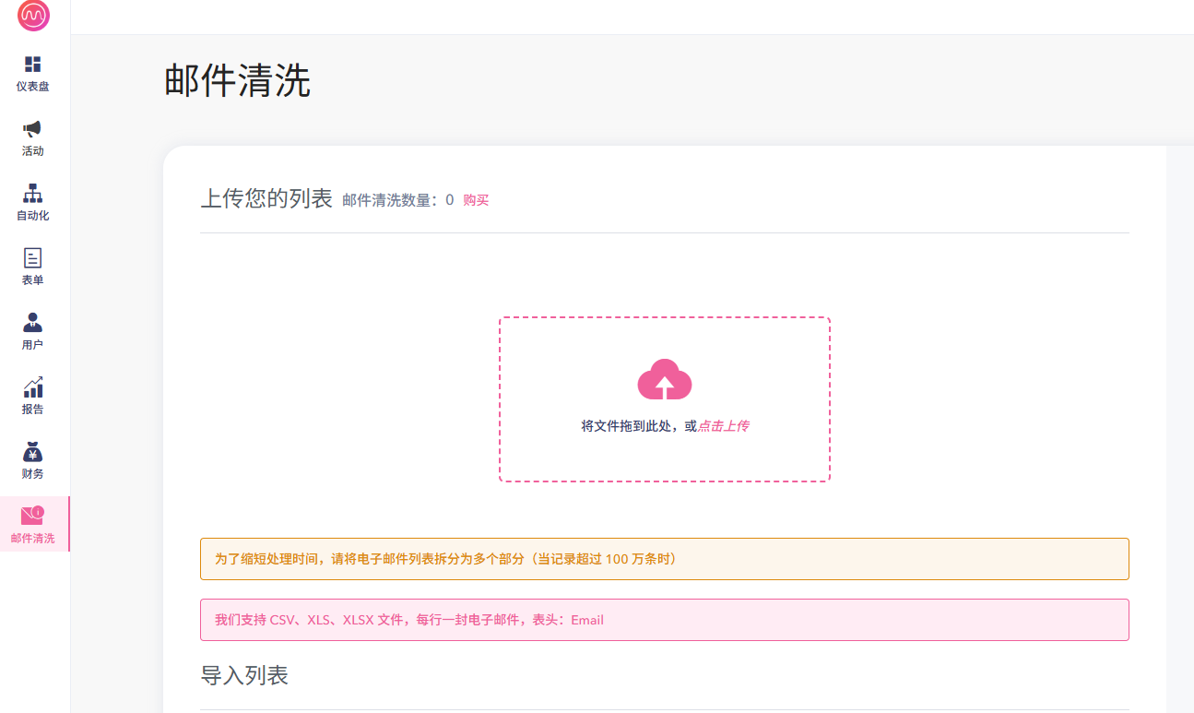The image size is (1194, 713).
Task: Go to the 表单 form icon
Action: [33, 258]
